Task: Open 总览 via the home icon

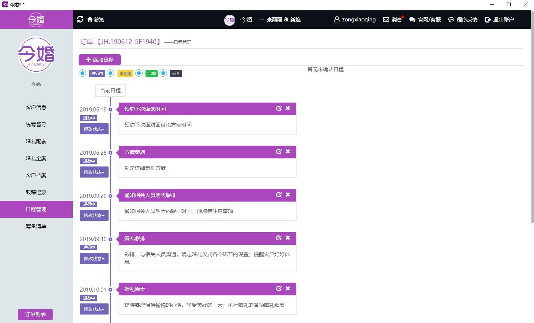Action: click(x=90, y=20)
